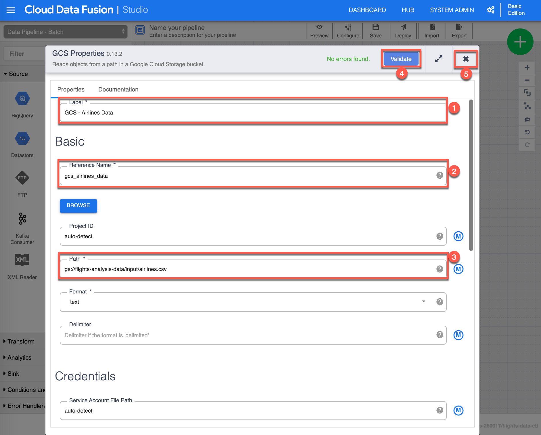
Task: Toggle macro for the Path field
Action: click(458, 269)
